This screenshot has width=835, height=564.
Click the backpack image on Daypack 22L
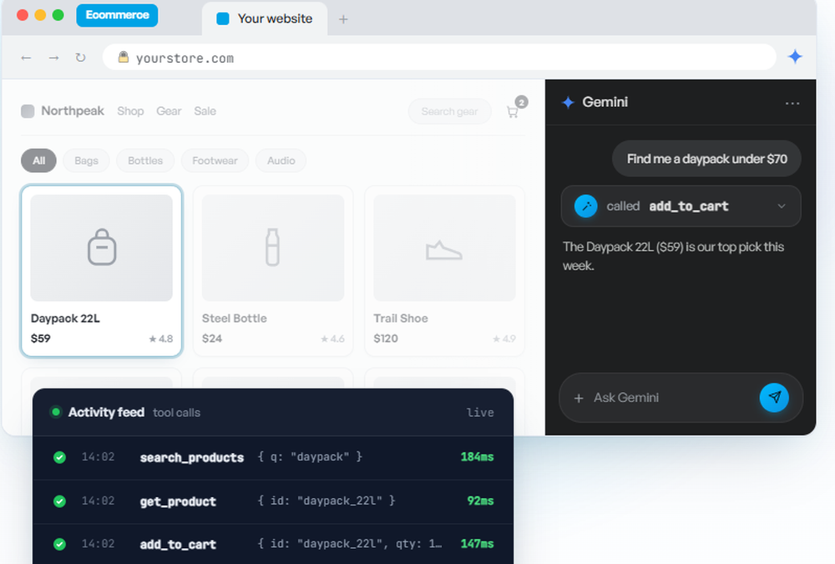click(102, 247)
